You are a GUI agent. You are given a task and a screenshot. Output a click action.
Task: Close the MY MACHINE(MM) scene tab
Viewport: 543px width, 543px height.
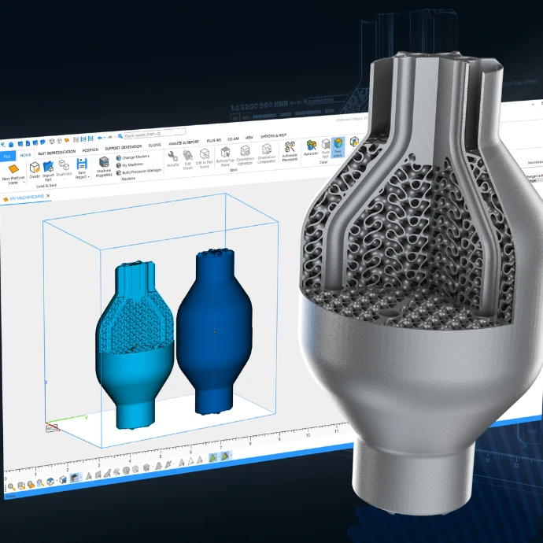(x=48, y=196)
